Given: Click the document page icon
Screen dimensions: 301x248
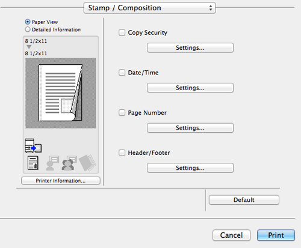Looking at the screenshot, I should pyautogui.click(x=33, y=163).
